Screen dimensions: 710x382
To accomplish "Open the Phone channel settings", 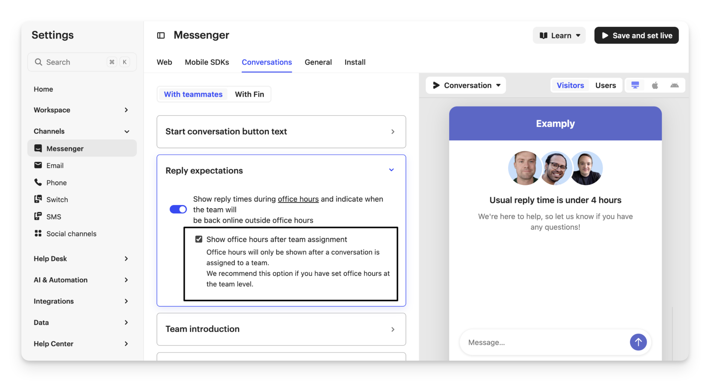I will pyautogui.click(x=56, y=183).
